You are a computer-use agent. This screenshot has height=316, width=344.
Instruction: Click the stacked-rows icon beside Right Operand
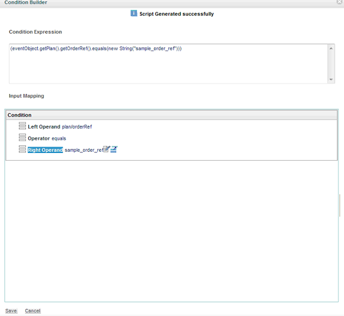tap(22, 149)
